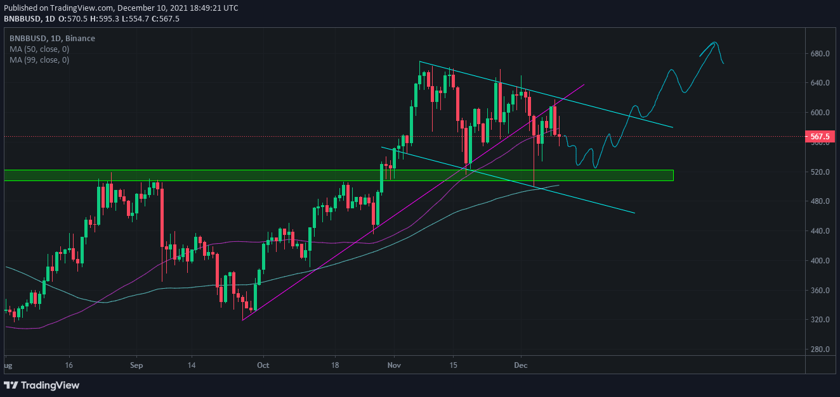Click the 14 date label on time axis
Viewport: 840px width, 397px height.
click(x=192, y=365)
